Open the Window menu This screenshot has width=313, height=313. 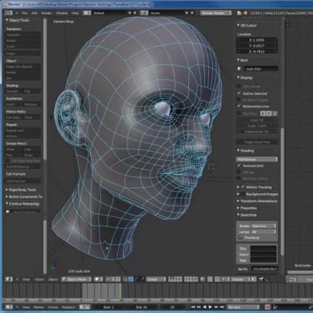[62, 12]
